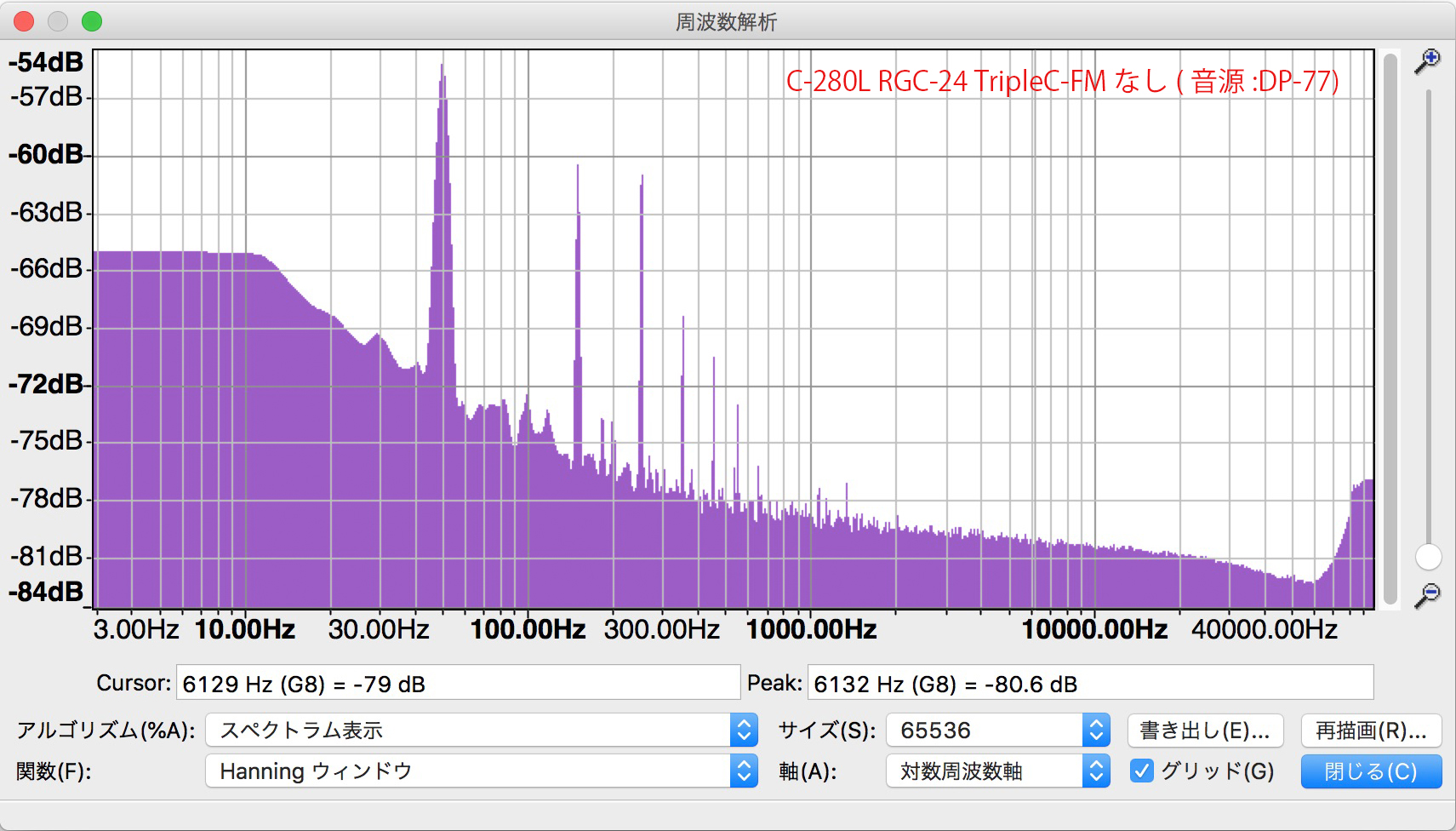Open the サイズ dropdown showing 65536
Viewport: 1456px width, 831px height.
click(x=998, y=730)
